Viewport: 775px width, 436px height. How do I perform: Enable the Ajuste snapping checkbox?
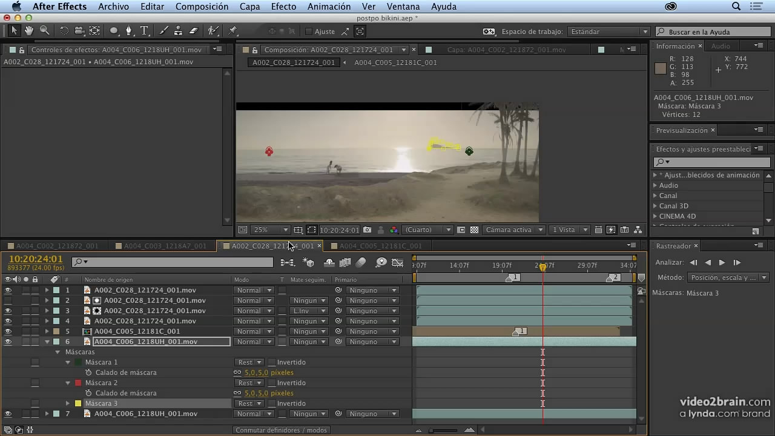pos(309,31)
